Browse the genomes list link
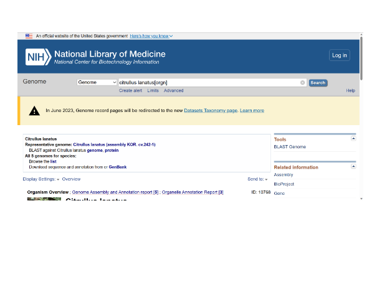 [x=54, y=162]
